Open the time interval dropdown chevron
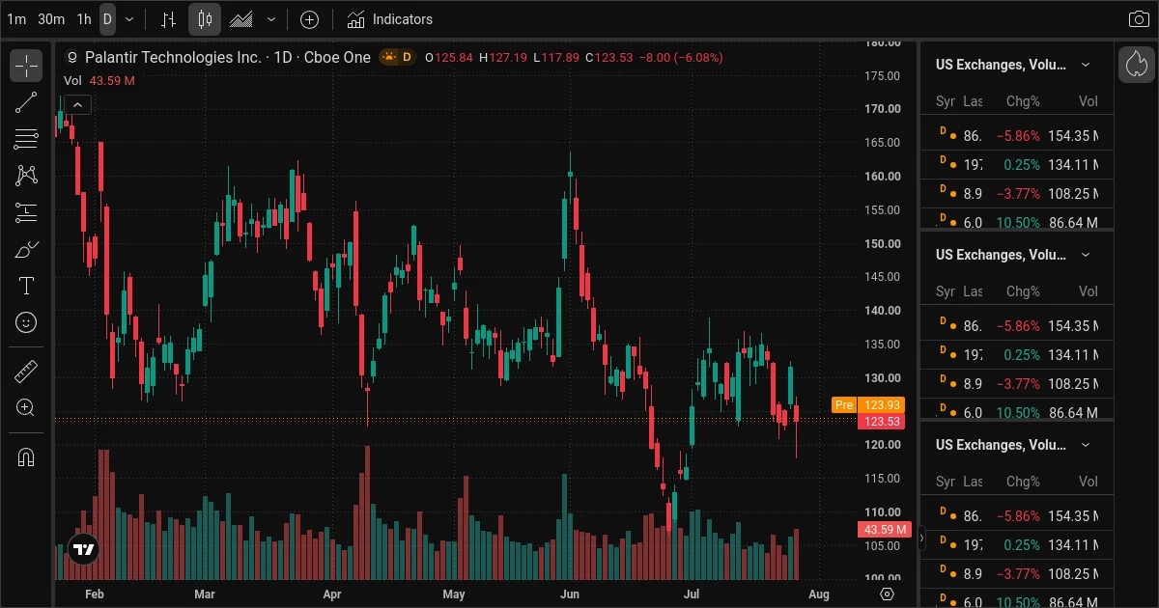This screenshot has width=1159, height=608. point(129,19)
